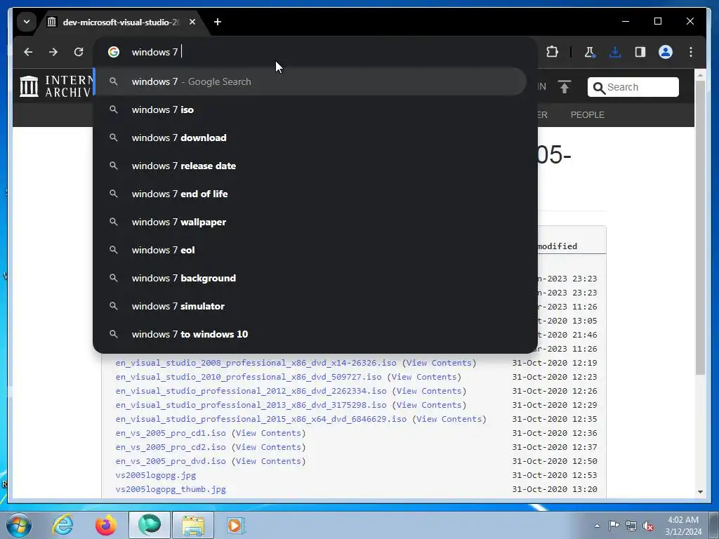View Contents of en_vs_2005_pro_dvd.iso
Viewport: 719px width, 539px height.
[268, 462]
